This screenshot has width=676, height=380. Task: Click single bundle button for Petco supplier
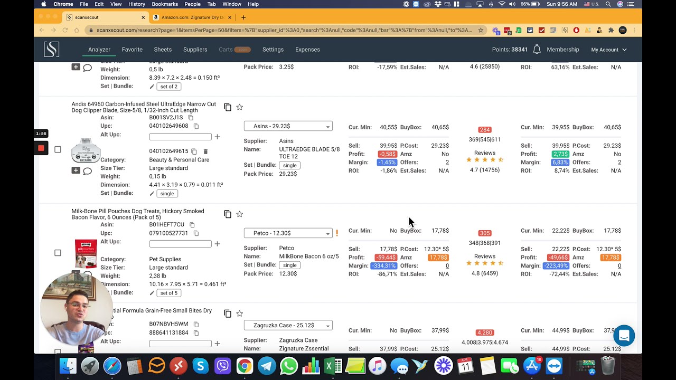coord(290,265)
